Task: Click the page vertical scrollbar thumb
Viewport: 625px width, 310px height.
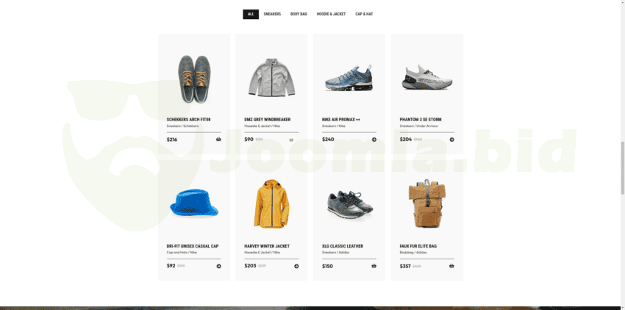Action: click(623, 167)
